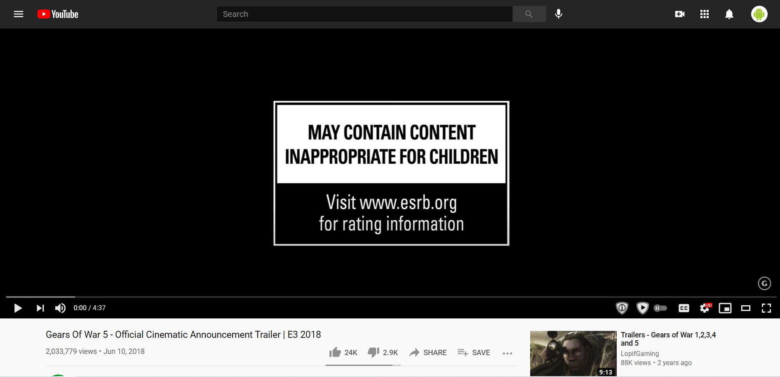Click the shield info extension icon
The image size is (780, 377).
tap(622, 308)
